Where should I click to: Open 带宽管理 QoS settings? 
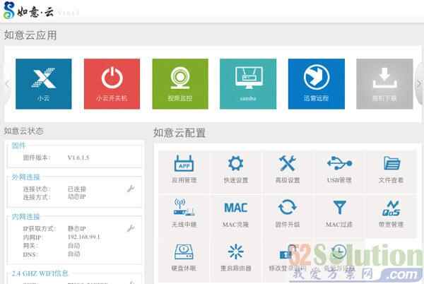coord(391,214)
